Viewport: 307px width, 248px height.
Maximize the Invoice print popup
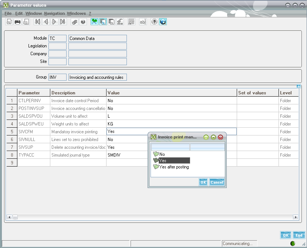tap(213, 137)
